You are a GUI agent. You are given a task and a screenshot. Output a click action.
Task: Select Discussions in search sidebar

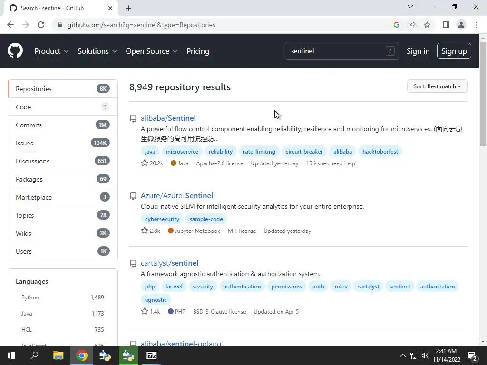[x=63, y=161]
